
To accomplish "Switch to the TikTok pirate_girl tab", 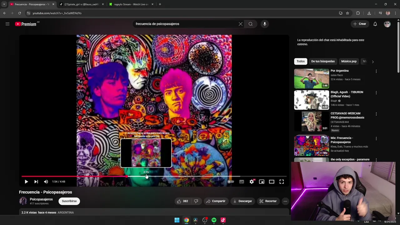I will tap(81, 4).
